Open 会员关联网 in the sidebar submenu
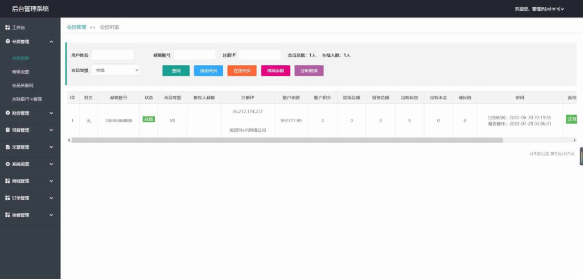The height and width of the screenshot is (279, 583). point(23,85)
